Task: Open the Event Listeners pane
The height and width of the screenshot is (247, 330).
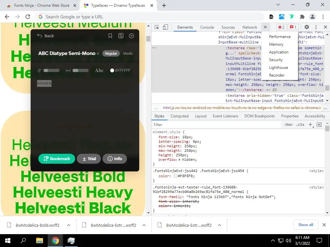Action: tap(225, 116)
